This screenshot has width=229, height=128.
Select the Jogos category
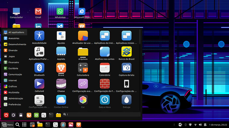point(15,56)
